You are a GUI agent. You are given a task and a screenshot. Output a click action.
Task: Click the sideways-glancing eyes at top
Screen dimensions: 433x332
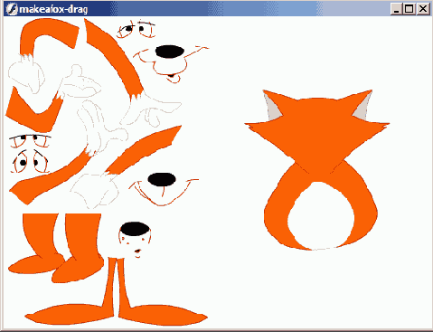pos(136,30)
